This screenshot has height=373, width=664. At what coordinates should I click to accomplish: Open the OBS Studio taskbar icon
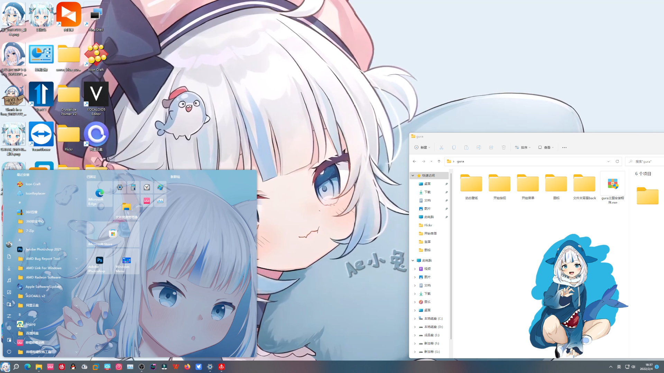141,367
